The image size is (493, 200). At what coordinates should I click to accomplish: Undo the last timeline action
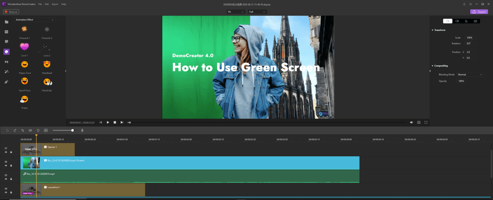[7, 130]
